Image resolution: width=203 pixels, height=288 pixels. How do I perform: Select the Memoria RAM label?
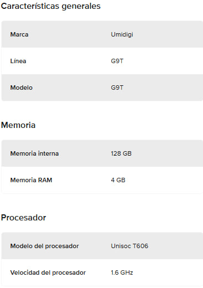point(31,180)
